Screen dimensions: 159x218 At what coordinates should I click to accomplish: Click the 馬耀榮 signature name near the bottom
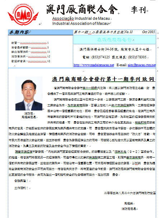coord(128,204)
